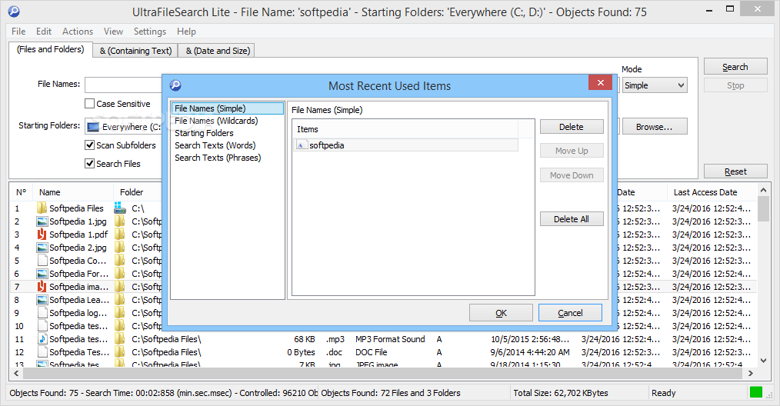
Task: Open the Help menu
Action: tap(187, 32)
